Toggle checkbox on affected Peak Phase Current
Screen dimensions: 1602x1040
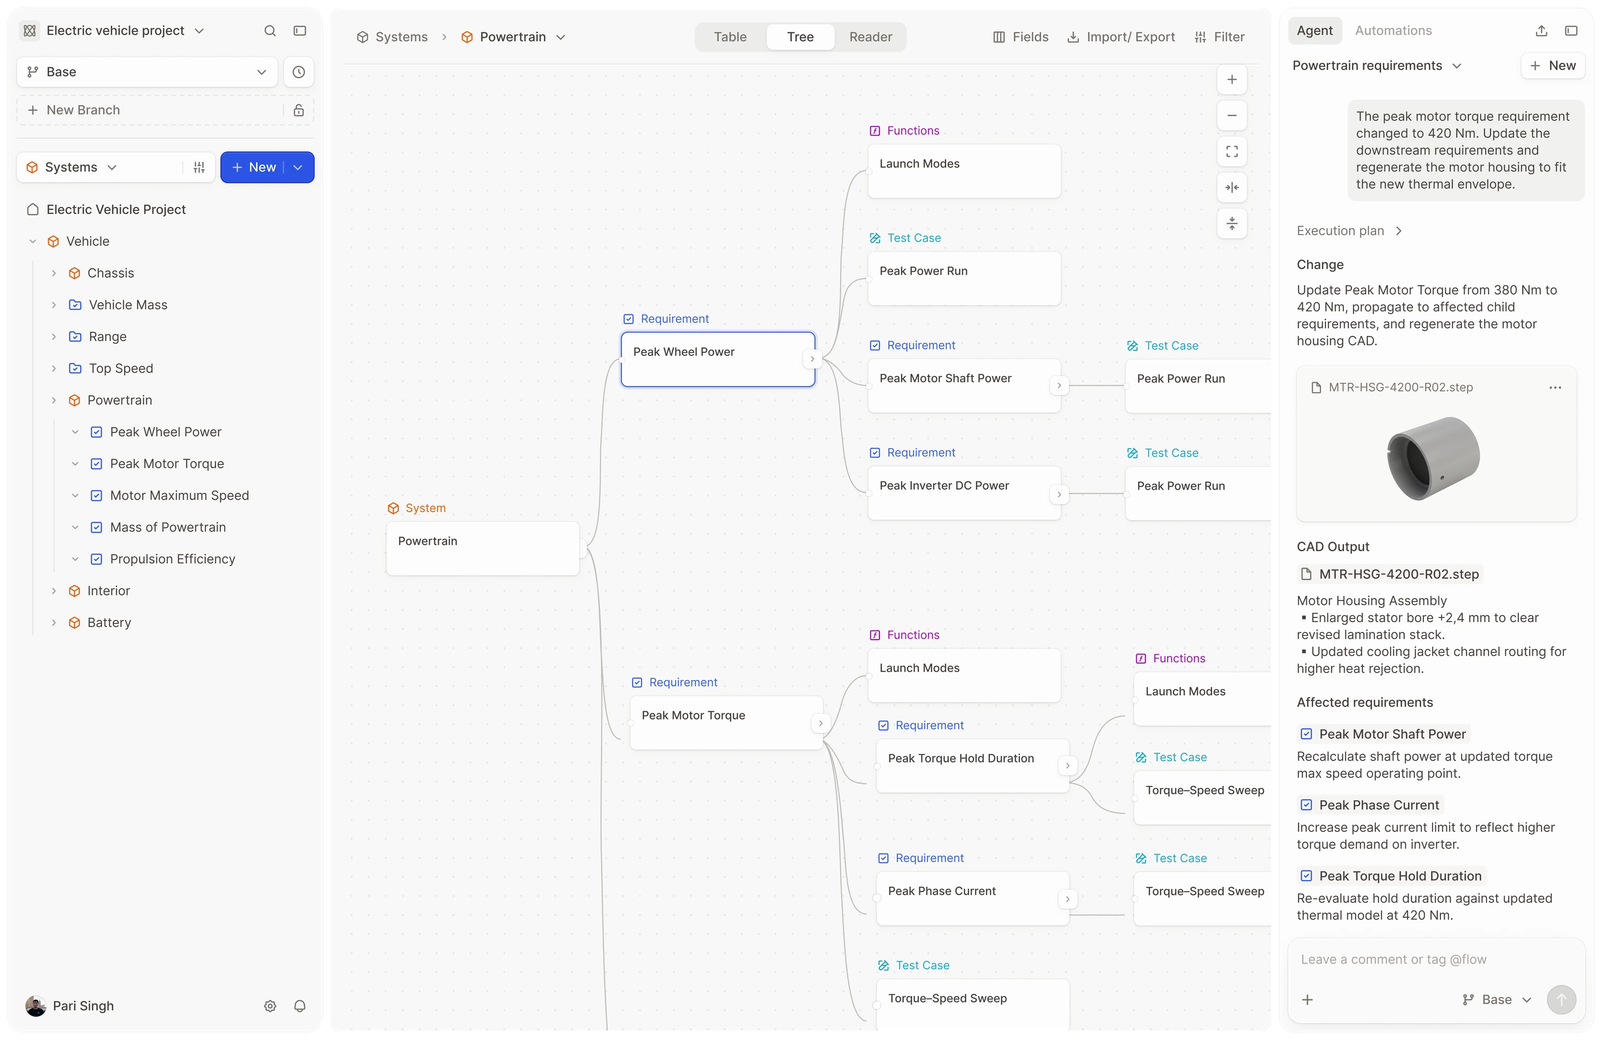1306,805
